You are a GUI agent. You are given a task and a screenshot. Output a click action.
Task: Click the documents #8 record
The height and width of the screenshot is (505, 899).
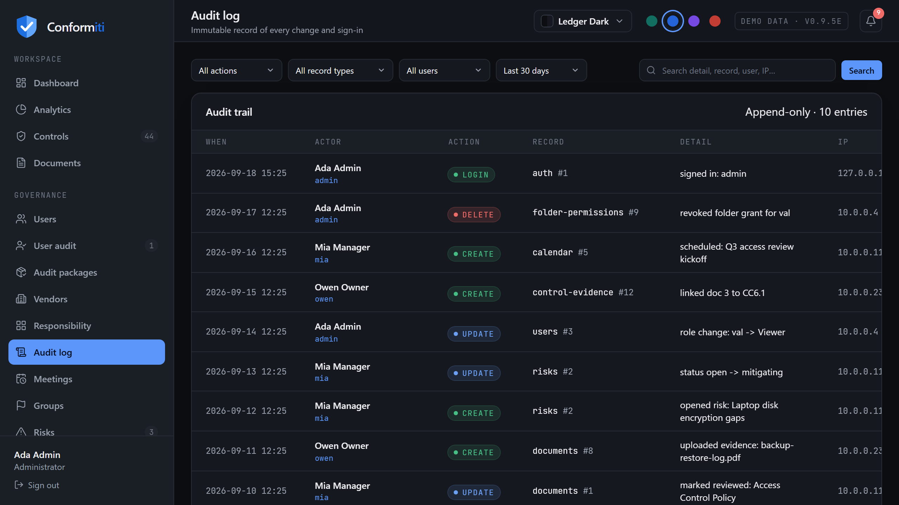coord(563,451)
